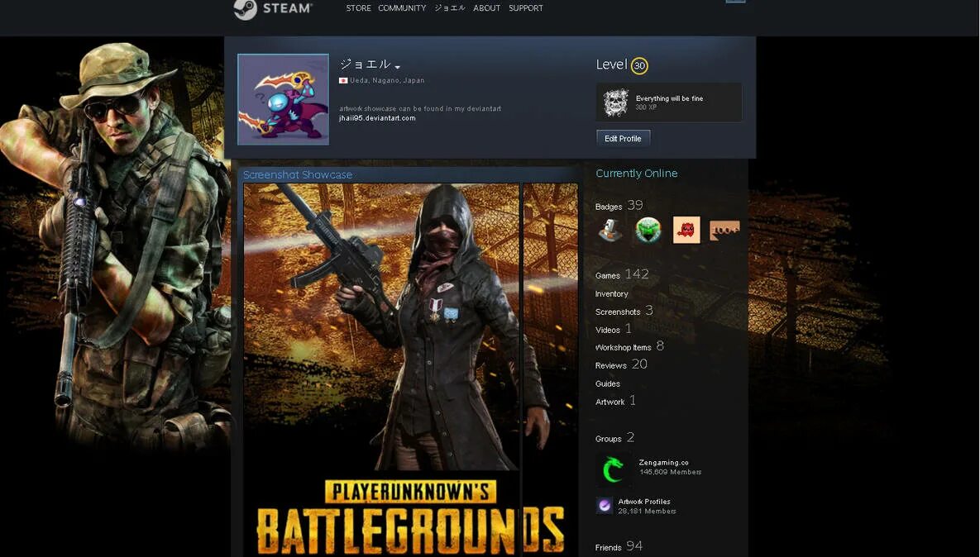Expand the username dropdown arrow

[x=398, y=67]
